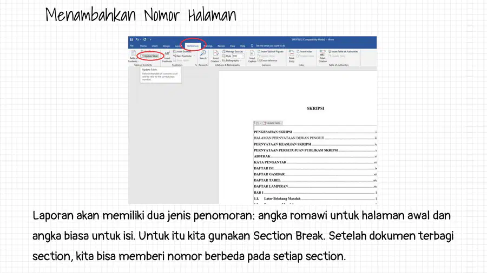Click the DAFTAR TABEL contents entry
487x273 pixels.
pos(315,180)
